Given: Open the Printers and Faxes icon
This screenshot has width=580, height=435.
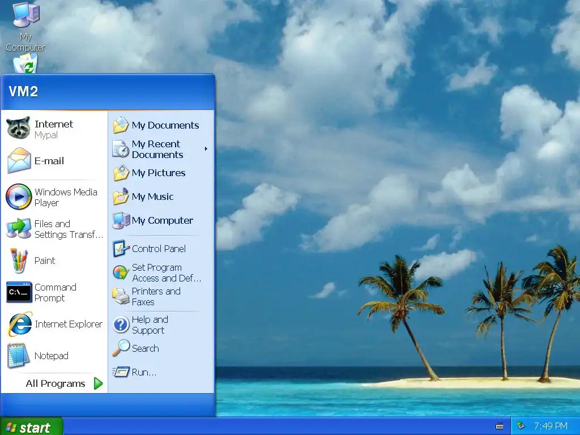Looking at the screenshot, I should (121, 296).
